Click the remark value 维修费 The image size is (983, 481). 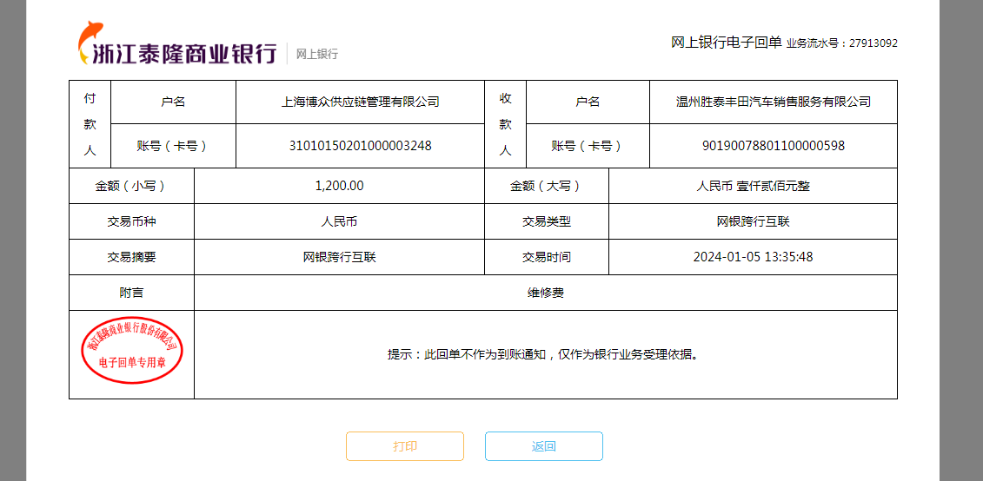point(546,293)
